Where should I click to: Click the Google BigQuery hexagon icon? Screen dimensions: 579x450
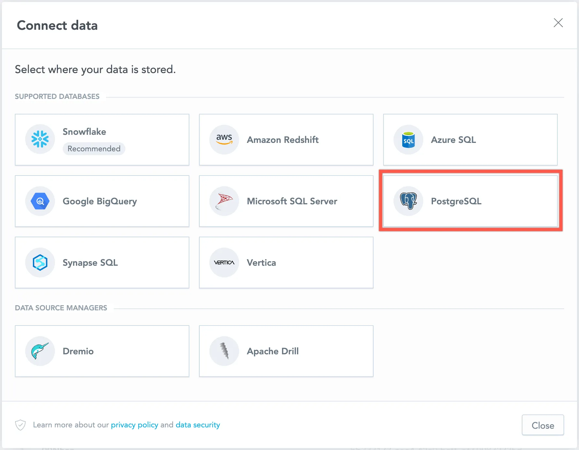(x=40, y=201)
